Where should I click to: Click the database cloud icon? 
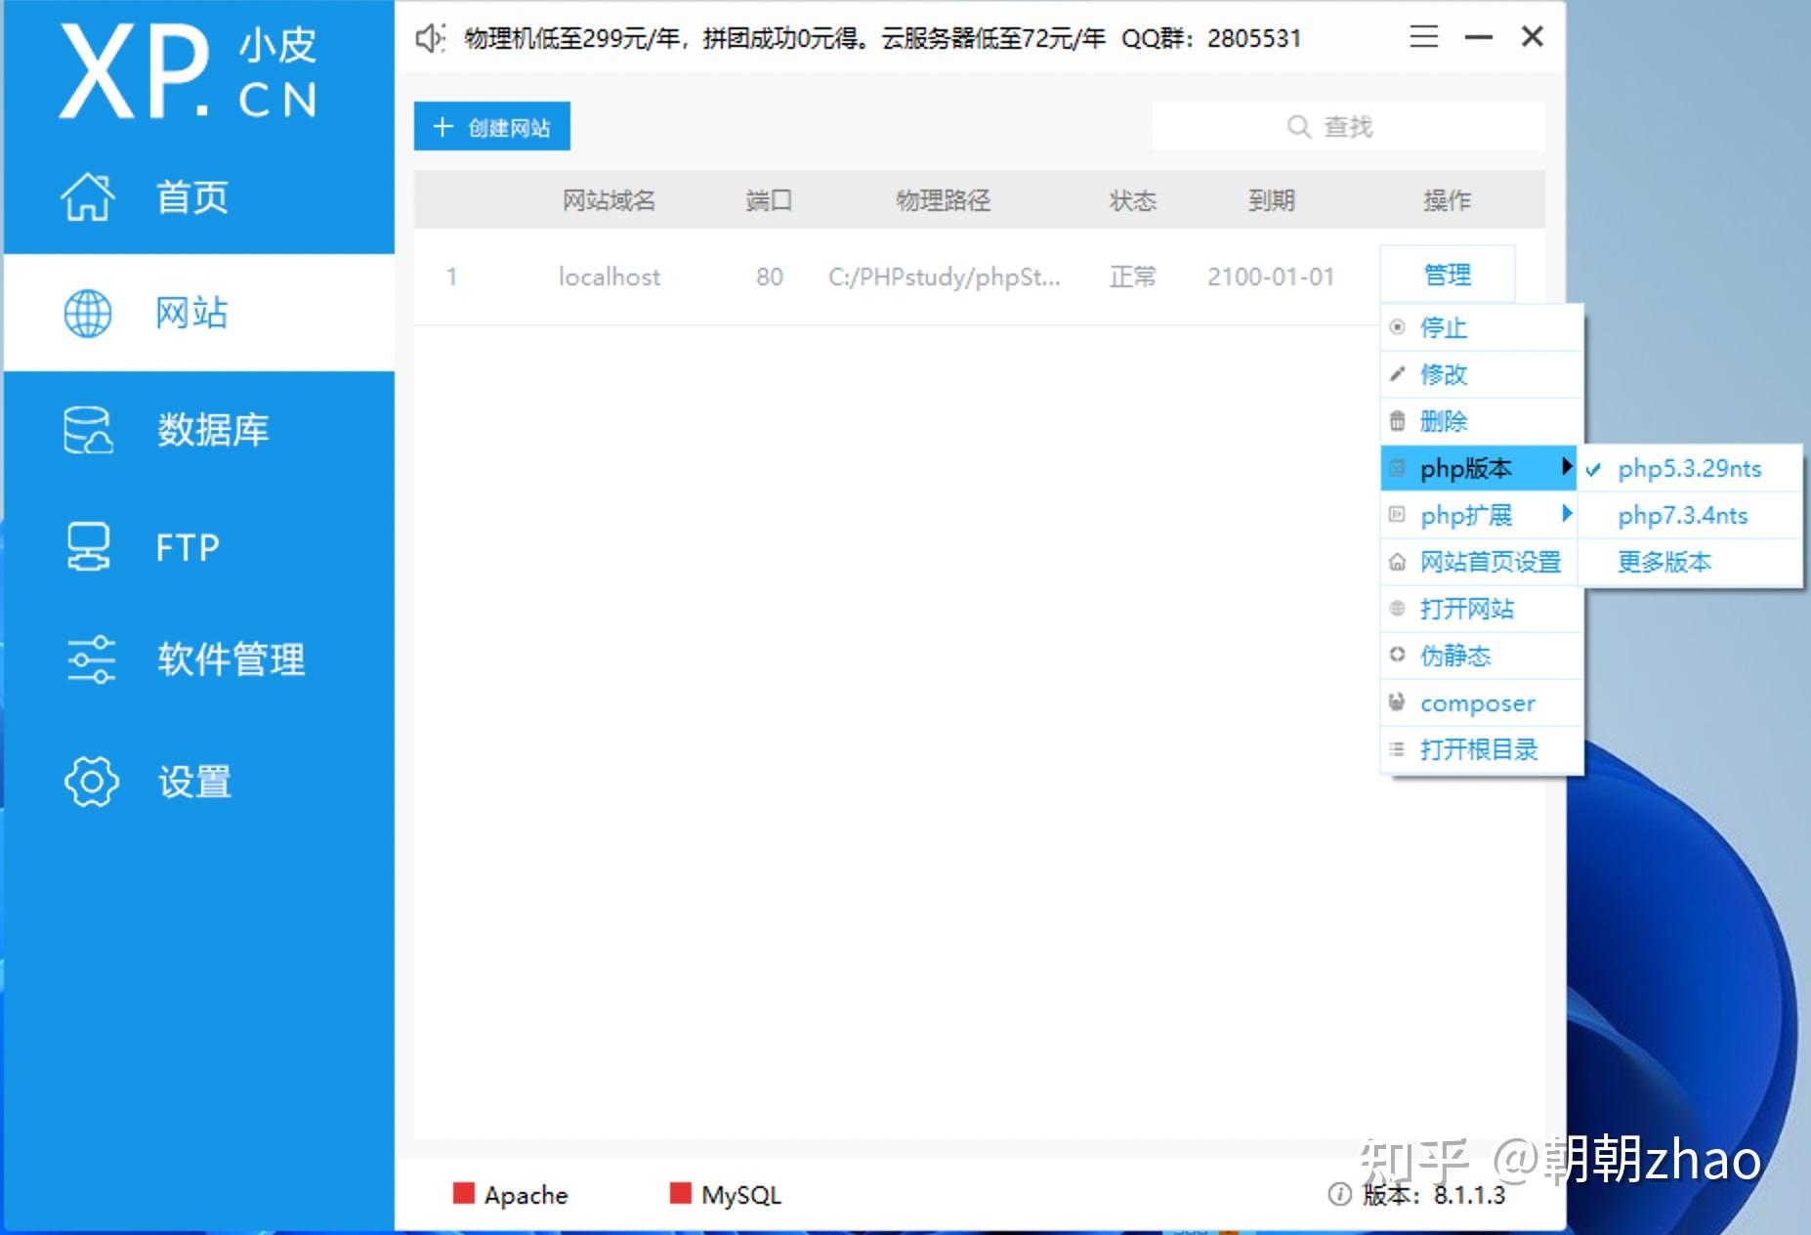pos(88,430)
